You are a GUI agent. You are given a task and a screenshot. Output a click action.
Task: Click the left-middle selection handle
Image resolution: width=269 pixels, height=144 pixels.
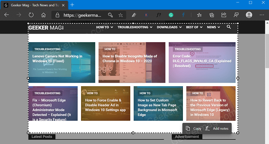click(28, 78)
